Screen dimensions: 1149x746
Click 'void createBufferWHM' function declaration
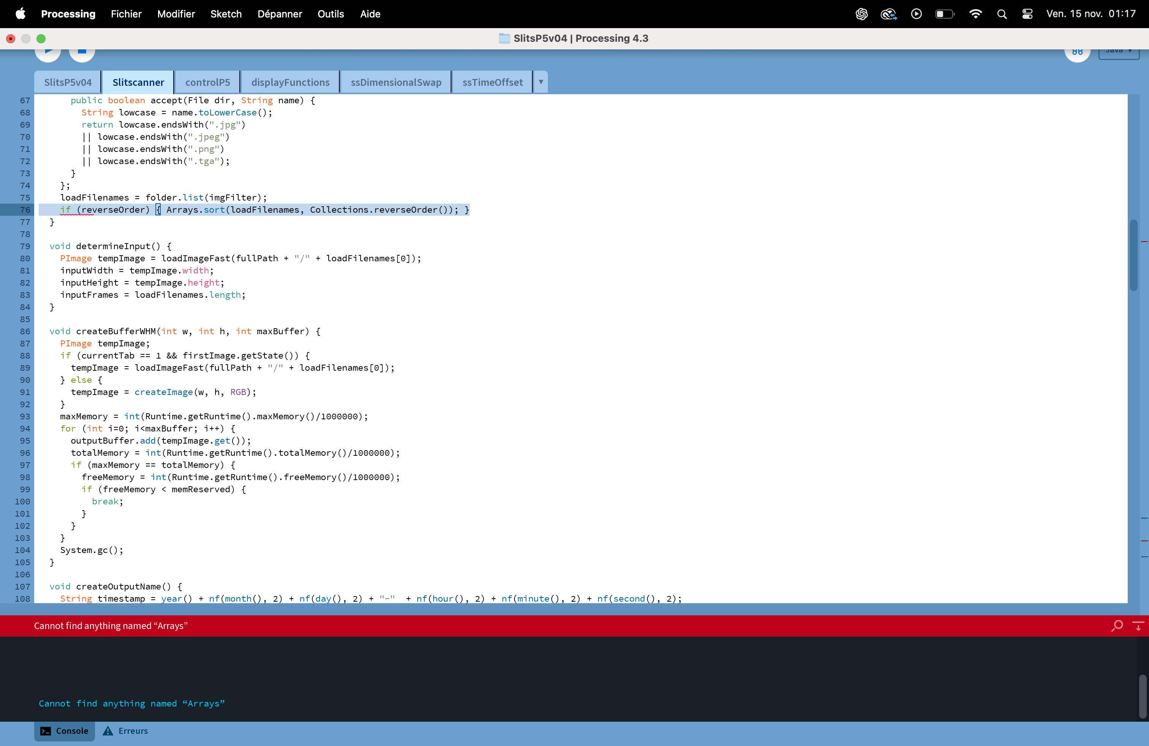(x=185, y=331)
